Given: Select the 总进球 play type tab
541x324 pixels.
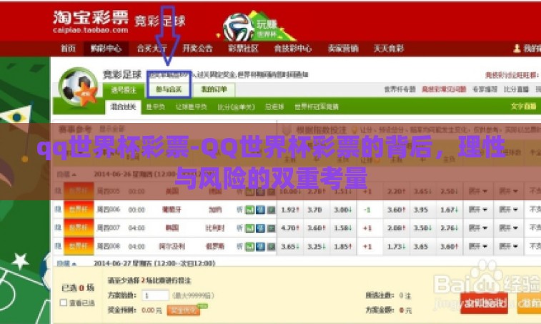Looking at the screenshot, I should [x=274, y=107].
